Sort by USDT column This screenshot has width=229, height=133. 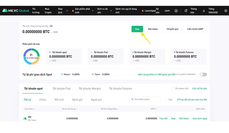coord(153,109)
